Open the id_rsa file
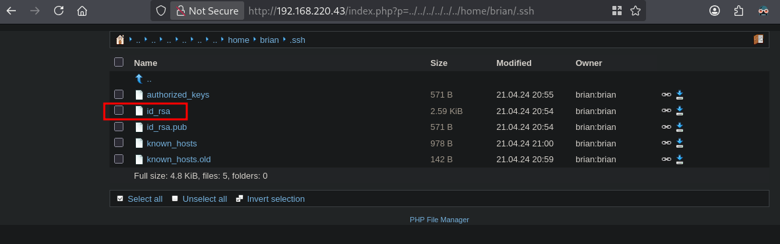Image resolution: width=780 pixels, height=244 pixels. pos(158,111)
